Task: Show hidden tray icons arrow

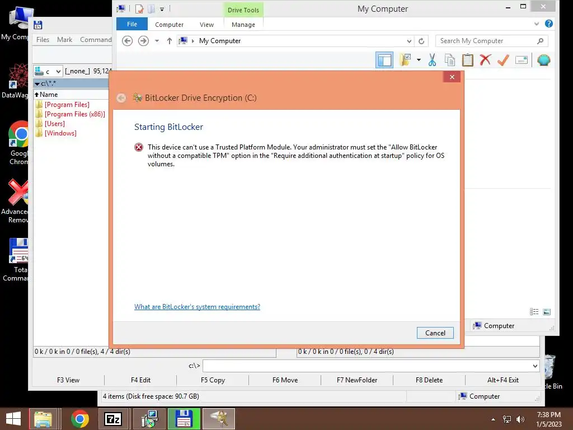Action: [493, 419]
